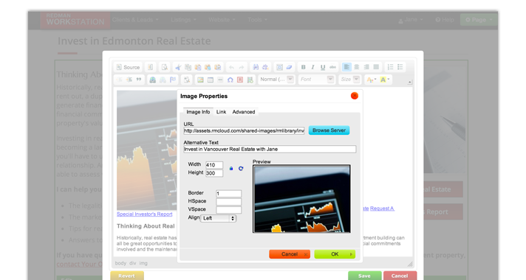Image resolution: width=526 pixels, height=280 pixels.
Task: Click the Alternative Text input field
Action: coord(270,149)
